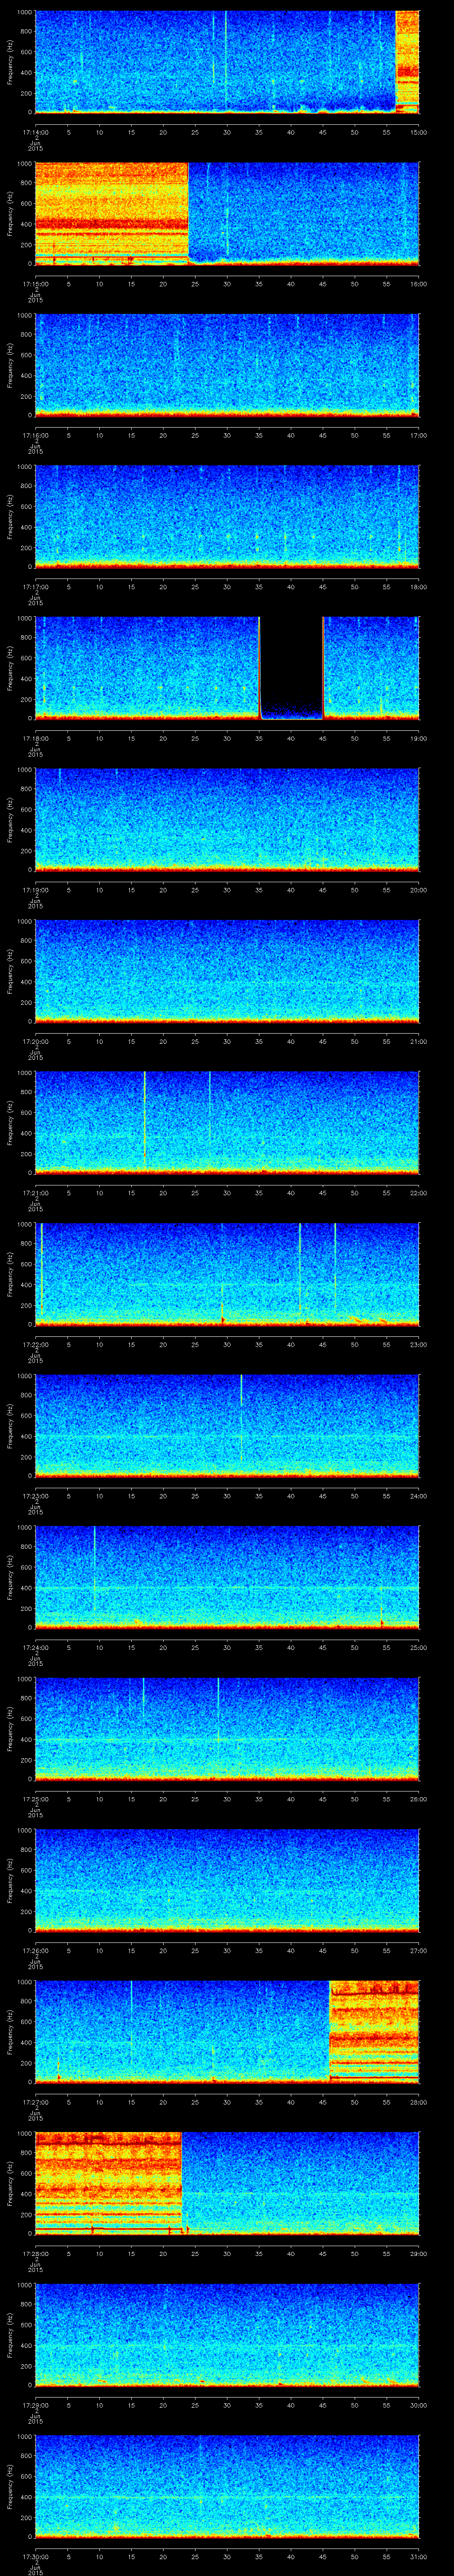Select the vertical spike near 9 seconds in the 17:24:00 spectrogram

point(95,1570)
